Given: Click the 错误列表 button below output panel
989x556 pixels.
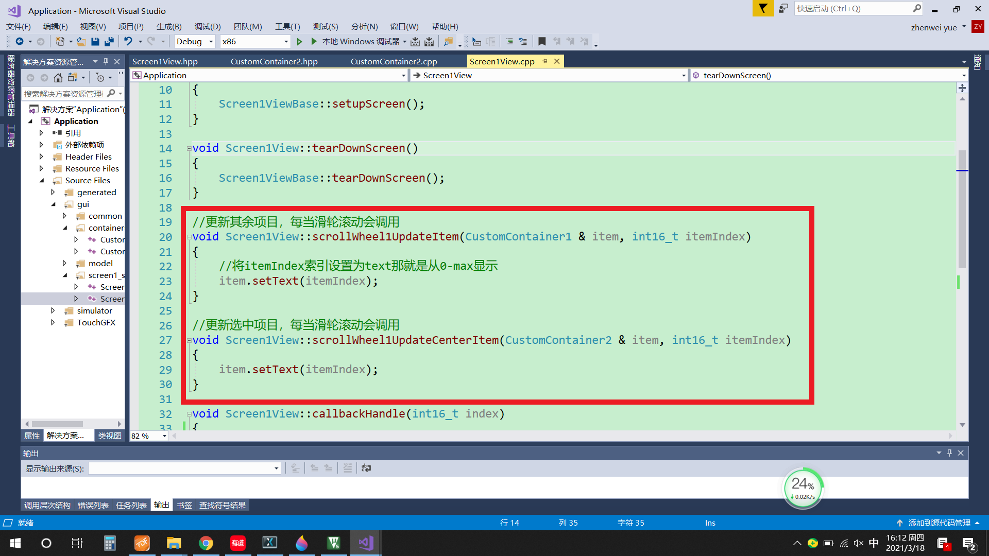Looking at the screenshot, I should coord(93,505).
